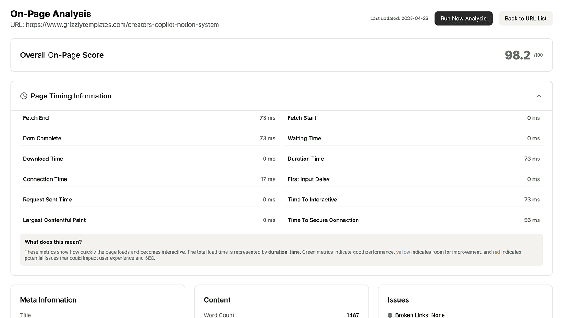Click the Dom Complete 73 ms value
This screenshot has height=318, width=565.
(x=267, y=138)
